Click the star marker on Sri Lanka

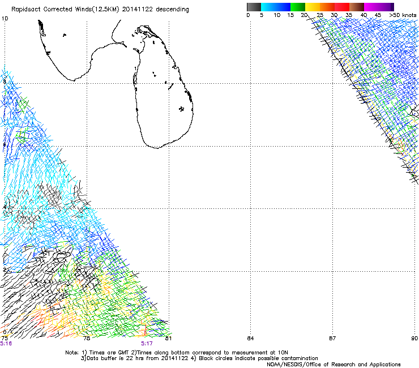point(181,109)
